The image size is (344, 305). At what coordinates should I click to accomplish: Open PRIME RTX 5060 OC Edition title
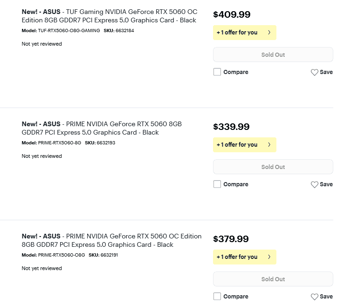(x=111, y=240)
